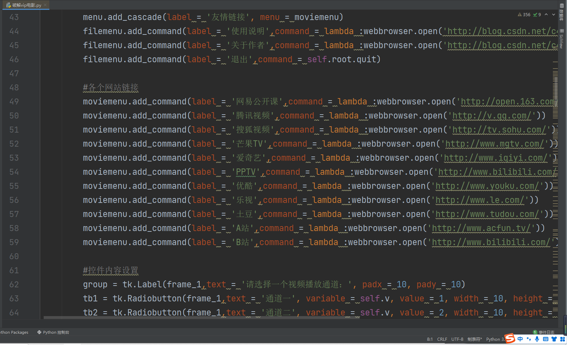Click the '使用说明' string on line 44
The image size is (567, 345).
pyautogui.click(x=248, y=31)
